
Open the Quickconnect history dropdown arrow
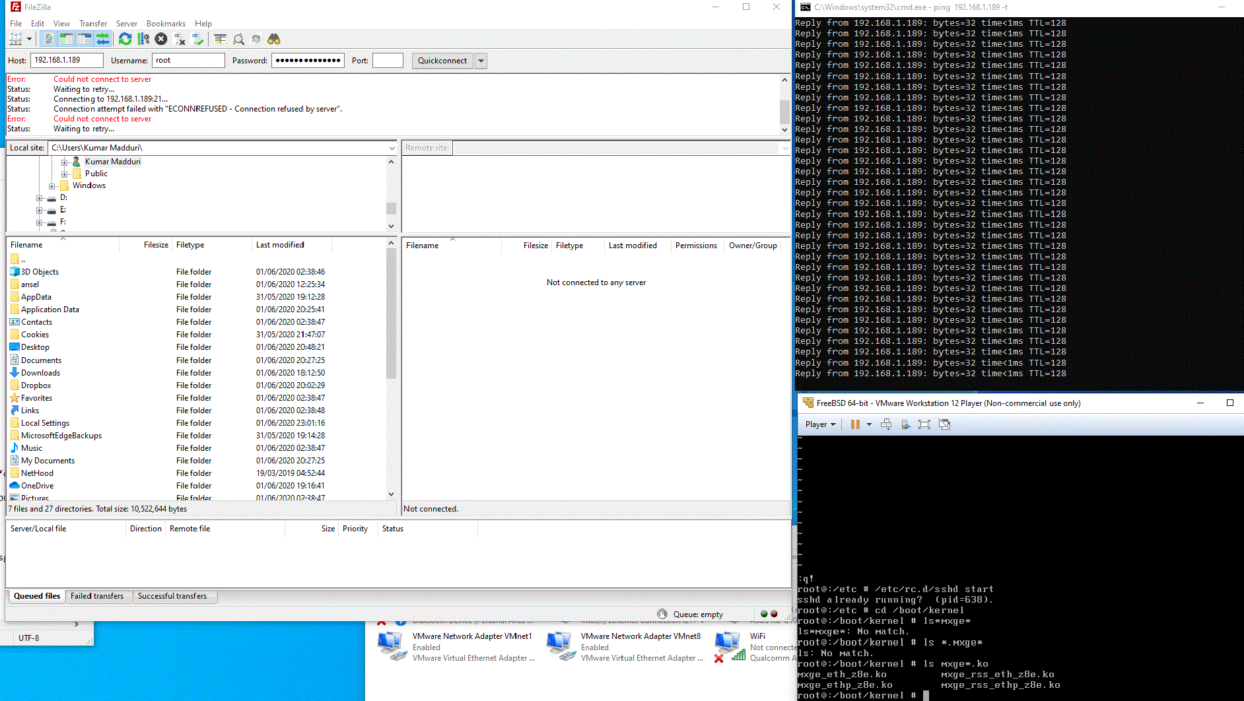click(481, 61)
